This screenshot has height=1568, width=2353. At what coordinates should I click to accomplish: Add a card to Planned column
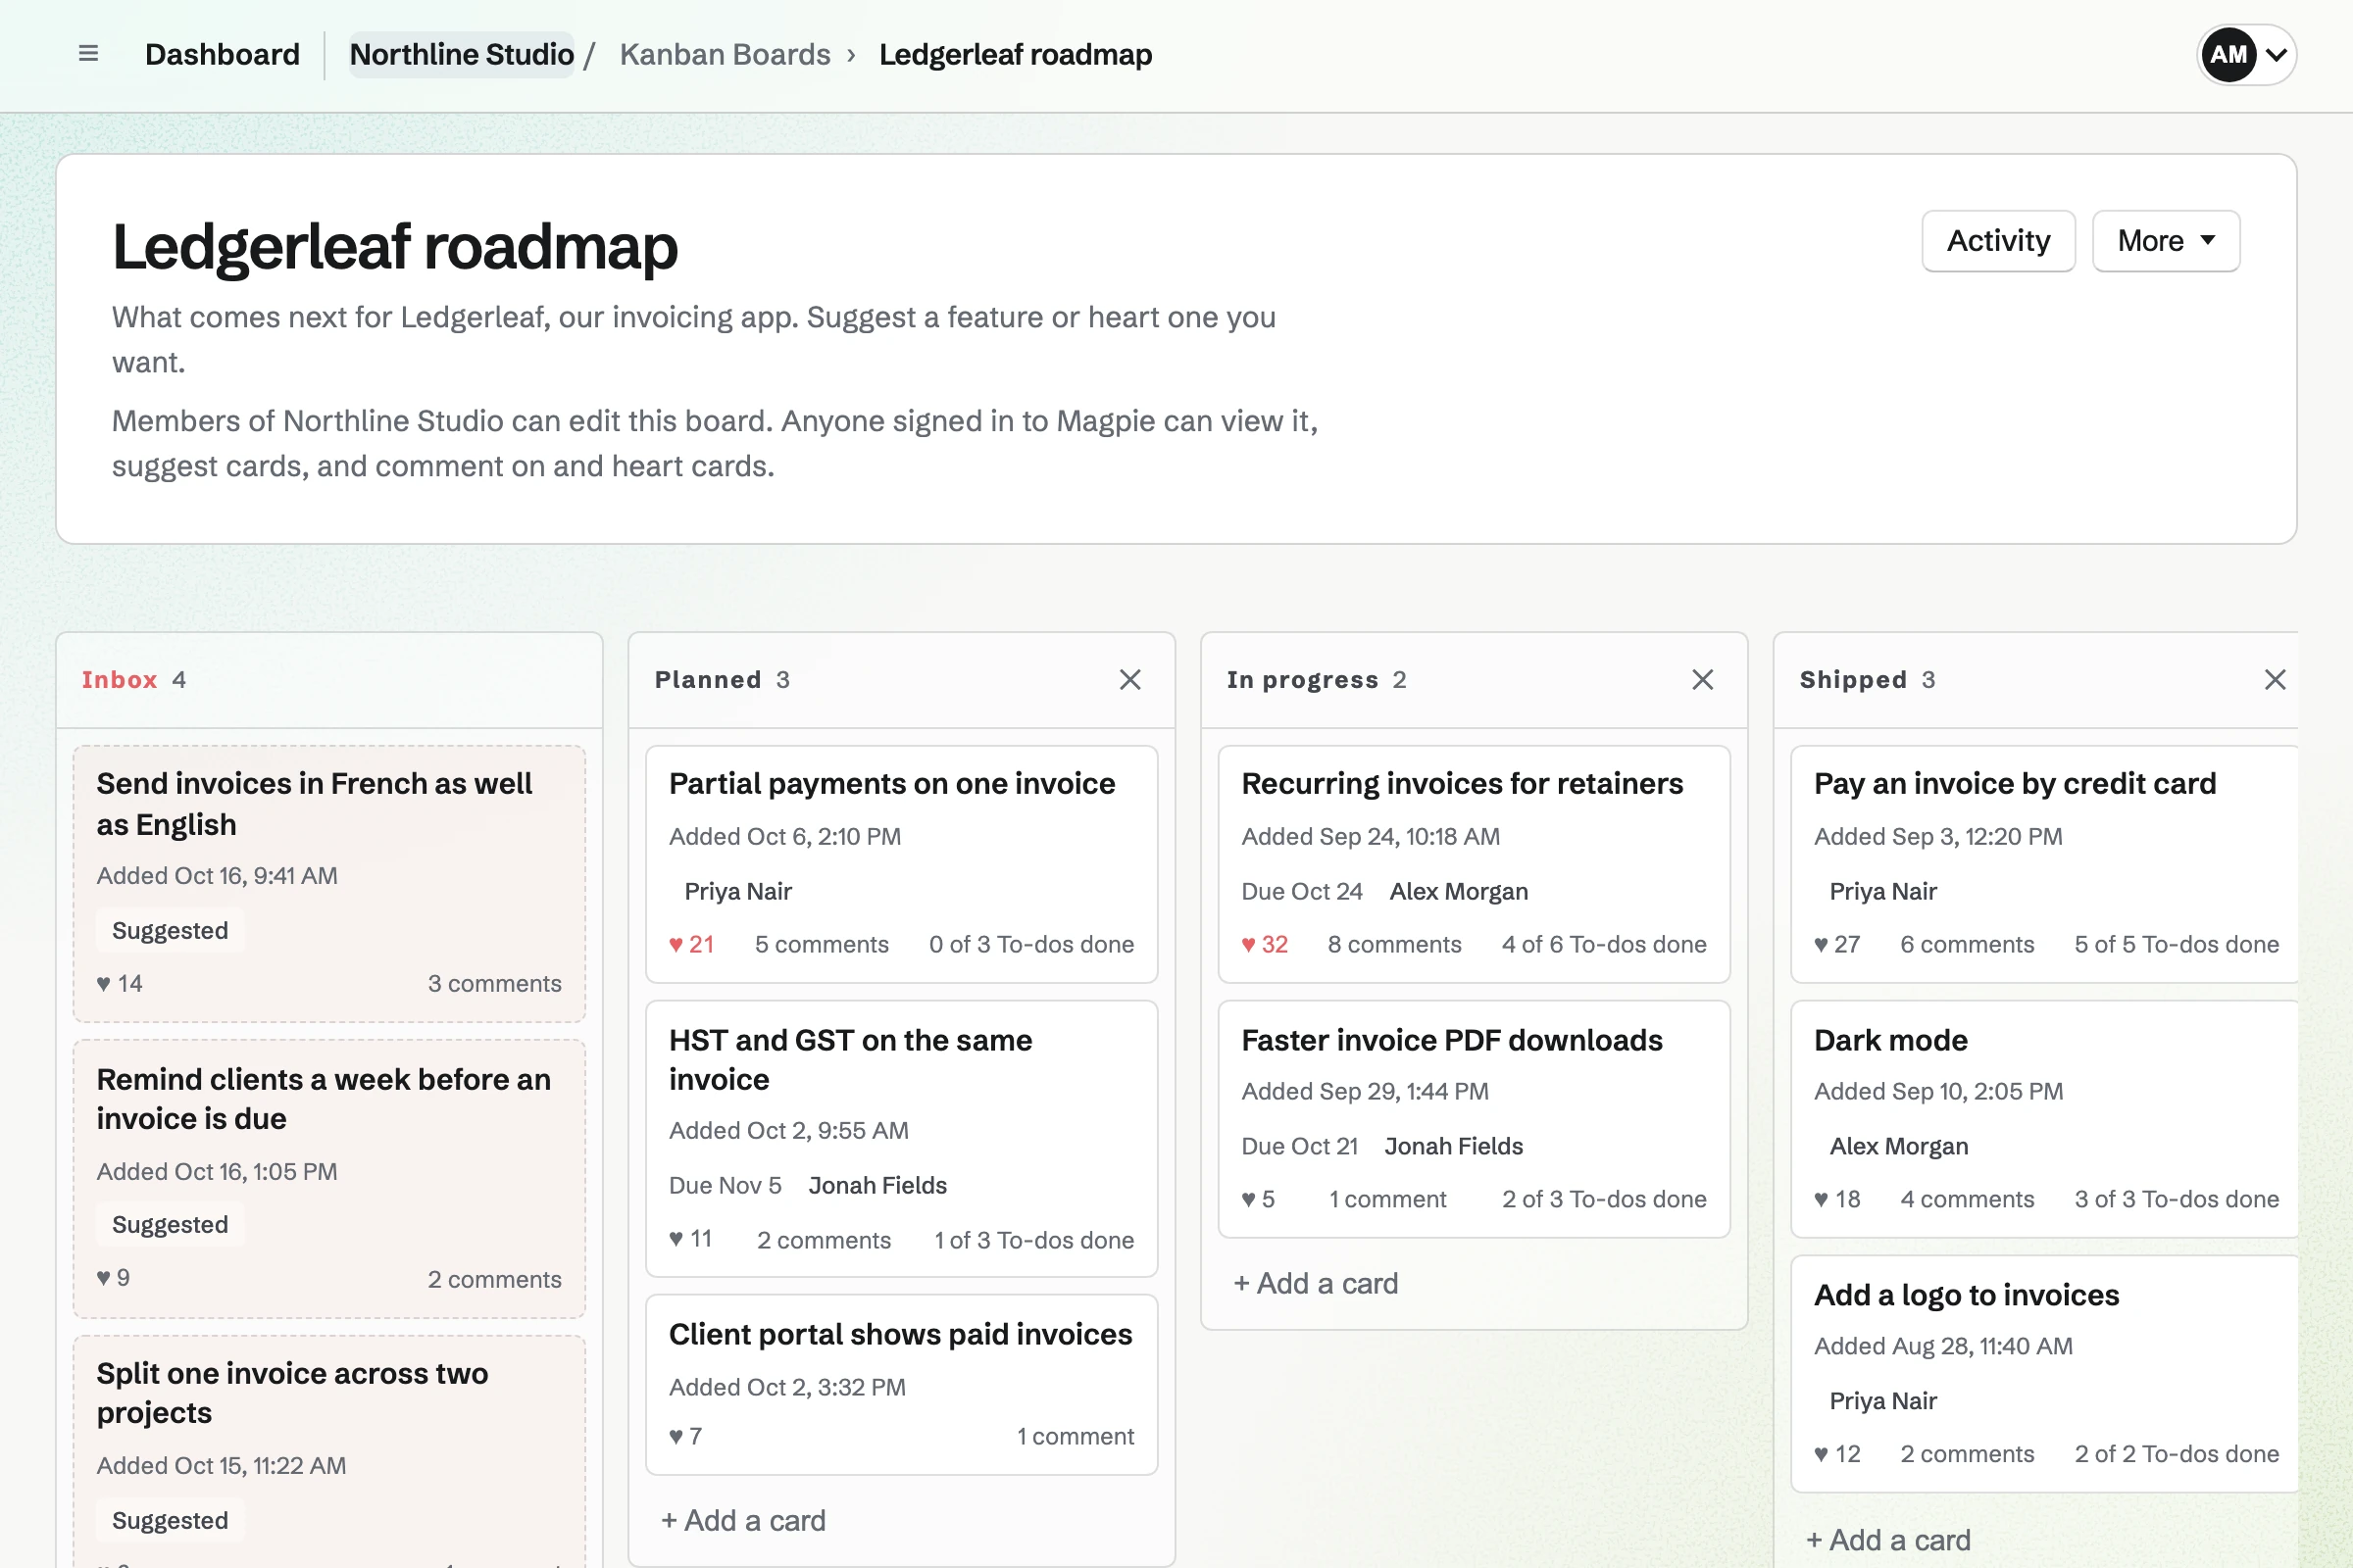pyautogui.click(x=743, y=1520)
